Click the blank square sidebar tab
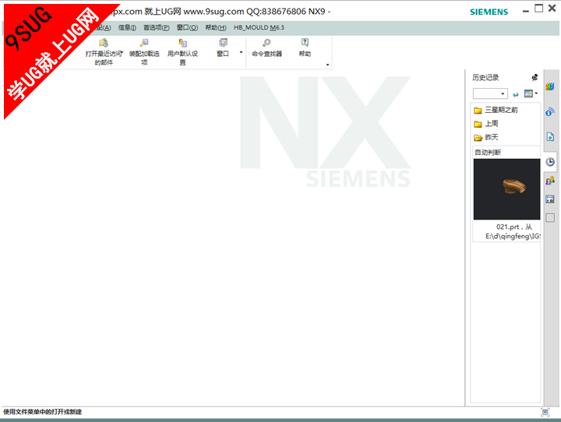561x422 pixels. point(550,217)
